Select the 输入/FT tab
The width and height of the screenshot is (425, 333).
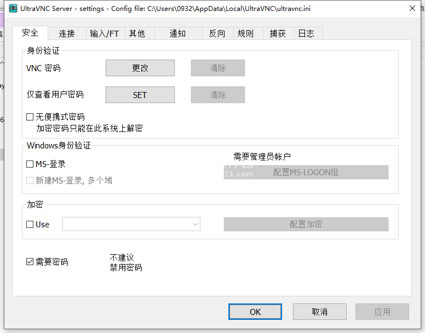[x=105, y=33]
